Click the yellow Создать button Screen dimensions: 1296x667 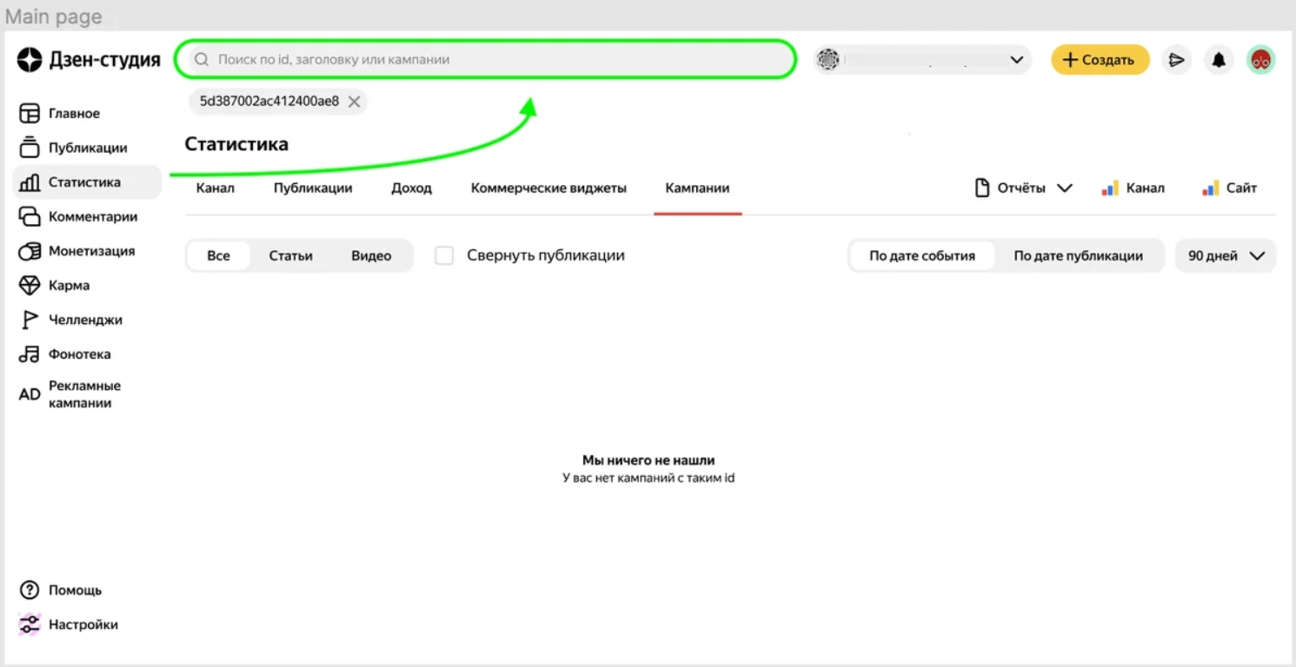1100,60
